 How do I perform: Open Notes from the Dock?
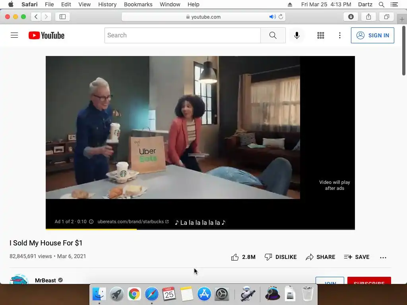[187, 294]
